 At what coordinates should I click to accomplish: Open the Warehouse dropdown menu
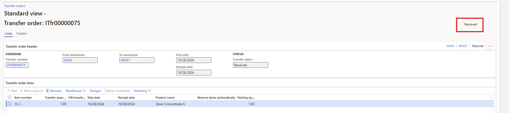(75, 91)
